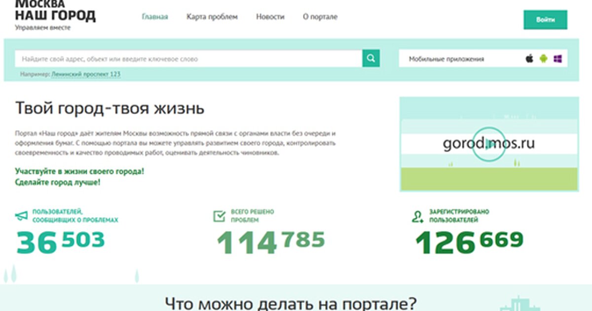Screen dimensions: 592x311
Task: Click the 36 503 users counter
Action: 61,242
